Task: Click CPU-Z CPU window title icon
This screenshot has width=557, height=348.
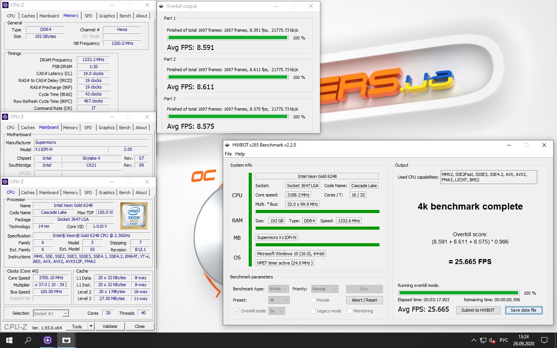Action: click(5, 182)
